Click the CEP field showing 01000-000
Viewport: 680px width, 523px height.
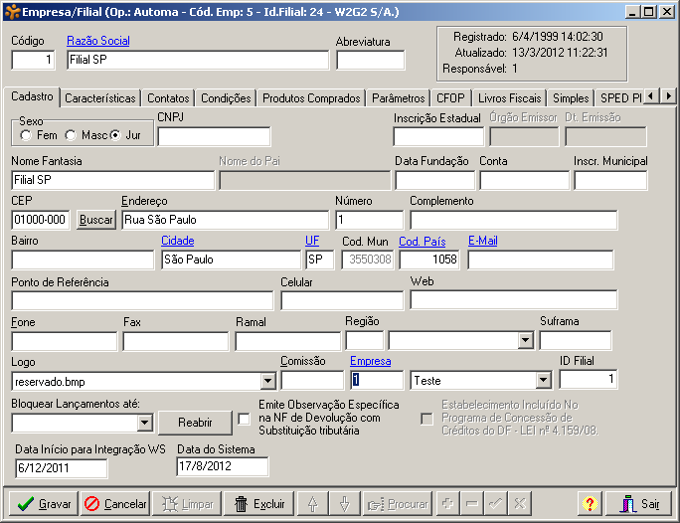click(x=41, y=220)
